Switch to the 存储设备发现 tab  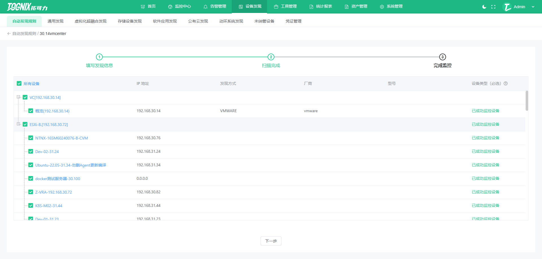130,21
